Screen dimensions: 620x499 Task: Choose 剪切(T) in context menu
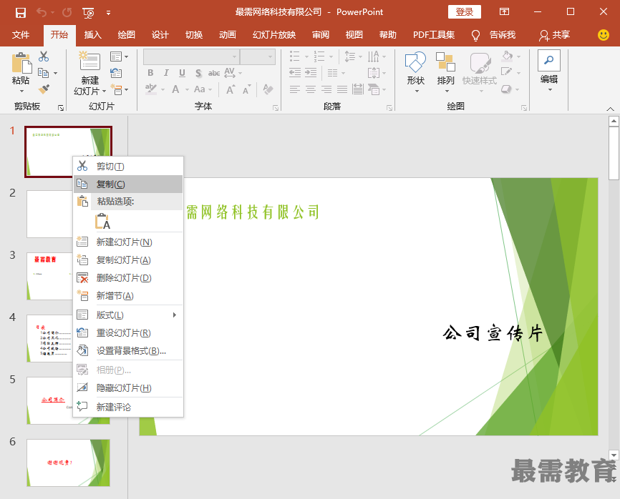pos(128,167)
